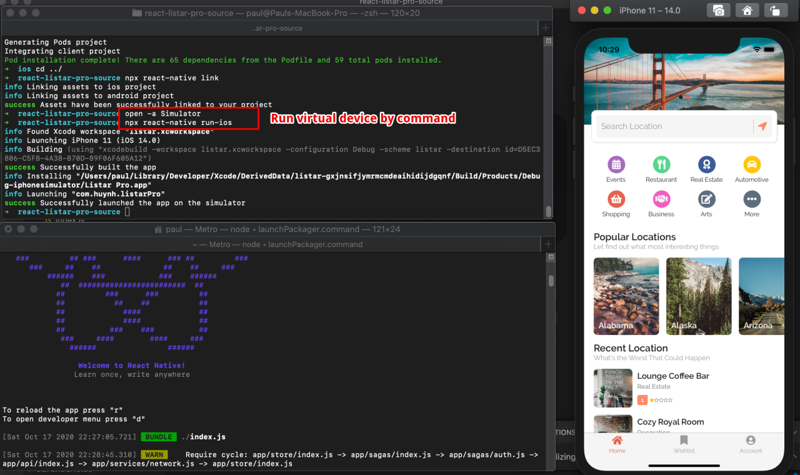
Task: Click the simulator screenshot camera button
Action: click(719, 11)
